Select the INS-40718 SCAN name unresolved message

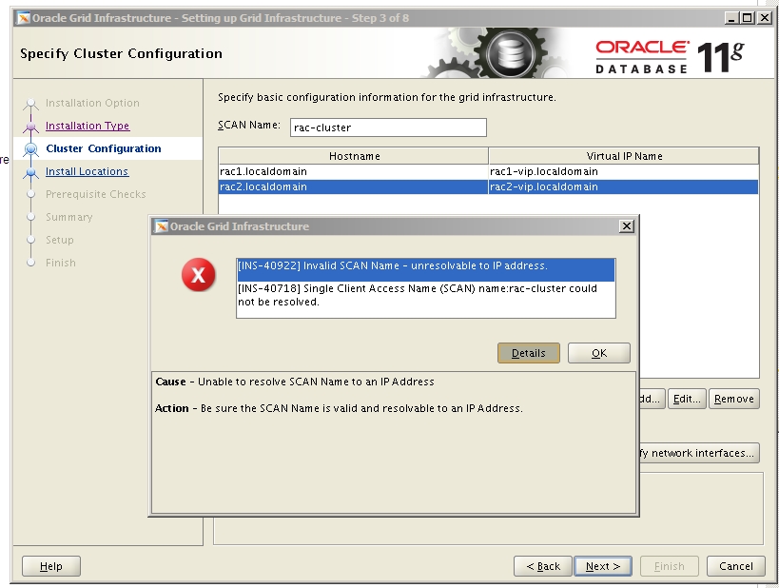point(426,295)
